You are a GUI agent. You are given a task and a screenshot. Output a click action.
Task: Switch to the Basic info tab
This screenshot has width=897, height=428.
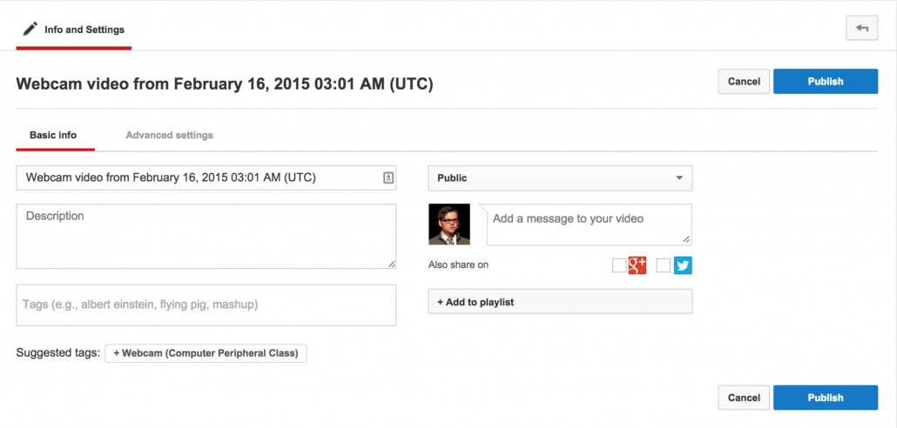53,136
